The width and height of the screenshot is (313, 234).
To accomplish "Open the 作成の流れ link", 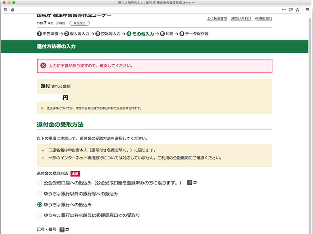I will tap(263, 18).
